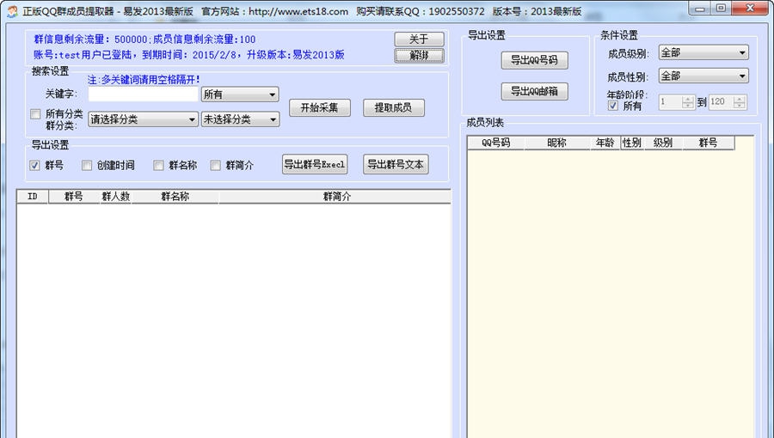
Task: Increase maximum age spinner up arrow
Action: [x=739, y=99]
